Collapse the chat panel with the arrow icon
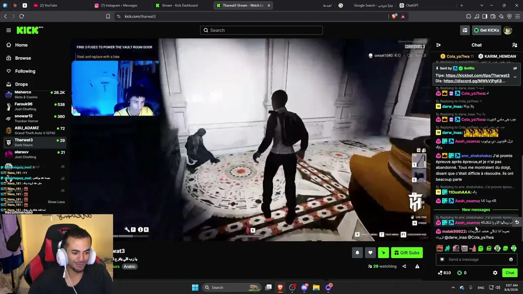The image size is (523, 294). (x=438, y=45)
